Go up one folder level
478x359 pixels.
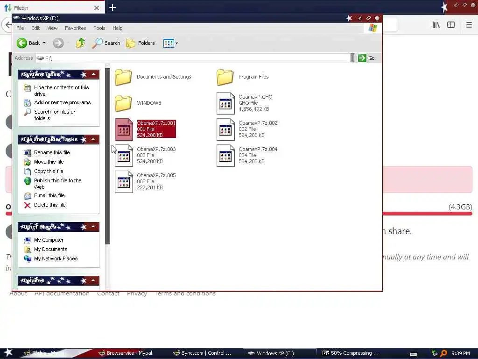[x=81, y=43]
